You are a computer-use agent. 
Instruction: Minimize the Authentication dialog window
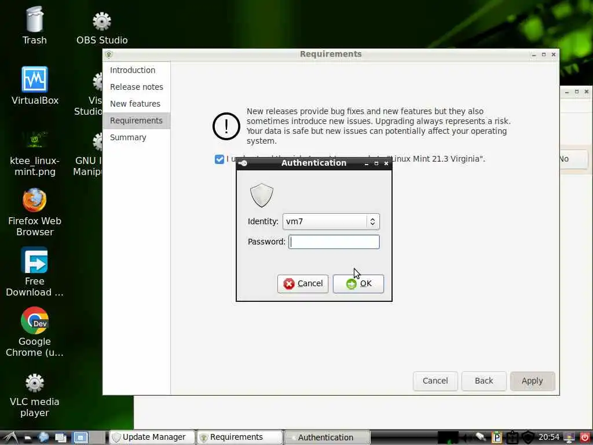[366, 163]
